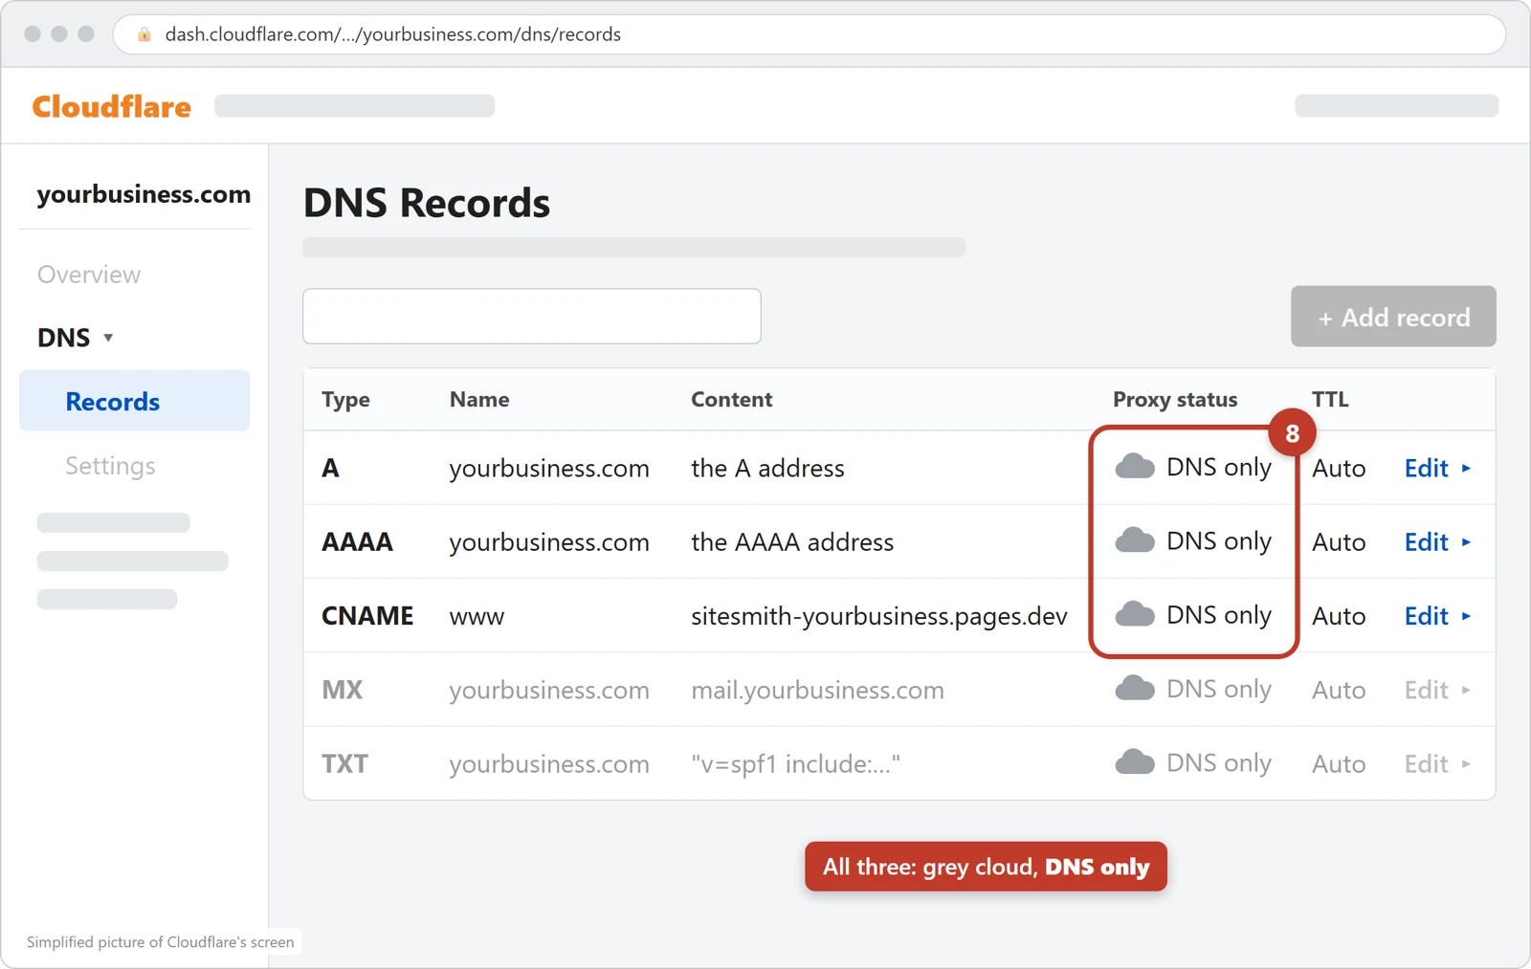Expand the arrow next to Edit on TXT row
The image size is (1531, 969).
1466,764
